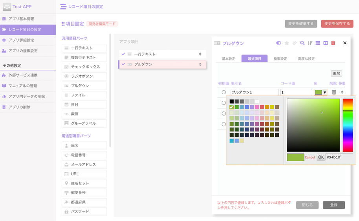Click the magnifier search icon in pulldown header
Image resolution: width=359 pixels, height=221 pixels.
coord(302,43)
